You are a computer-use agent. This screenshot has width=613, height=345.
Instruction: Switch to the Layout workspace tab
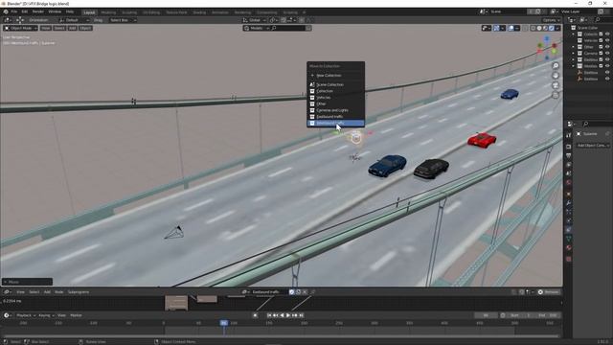(89, 12)
